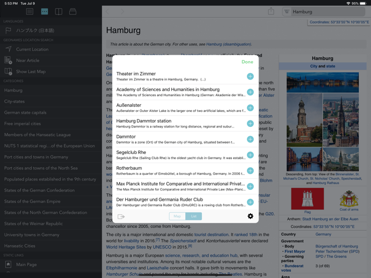This screenshot has height=278, width=371.
Task: Open Port cities and towns in Germany
Action: (x=51, y=157)
